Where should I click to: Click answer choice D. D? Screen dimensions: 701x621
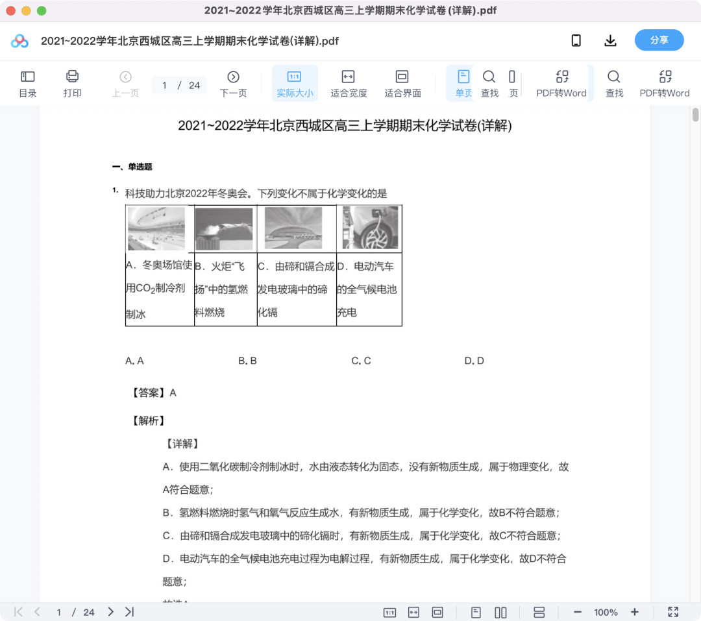point(474,360)
